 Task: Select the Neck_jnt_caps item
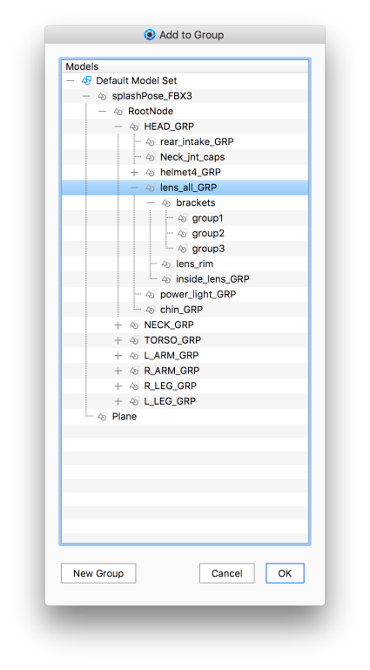[x=192, y=157]
